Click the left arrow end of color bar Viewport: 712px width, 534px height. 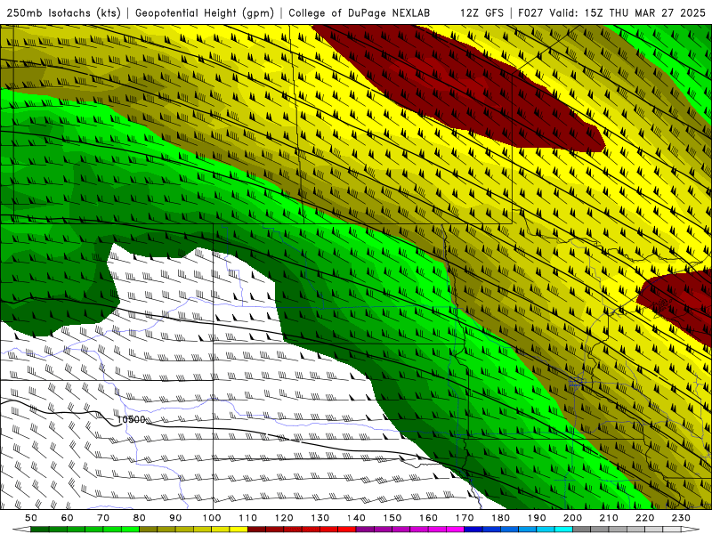pyautogui.click(x=21, y=530)
